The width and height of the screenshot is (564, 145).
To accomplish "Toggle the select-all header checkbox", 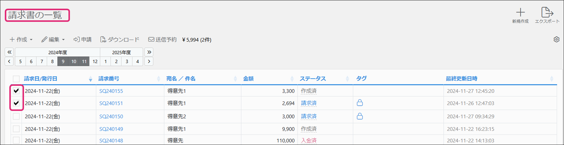I will point(16,79).
